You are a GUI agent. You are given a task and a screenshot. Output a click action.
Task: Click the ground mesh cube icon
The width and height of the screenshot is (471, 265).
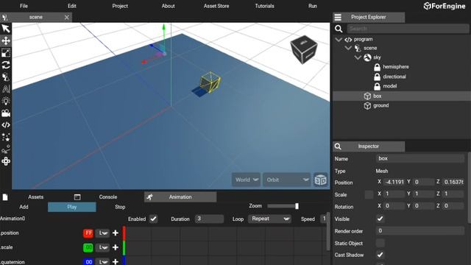point(367,106)
